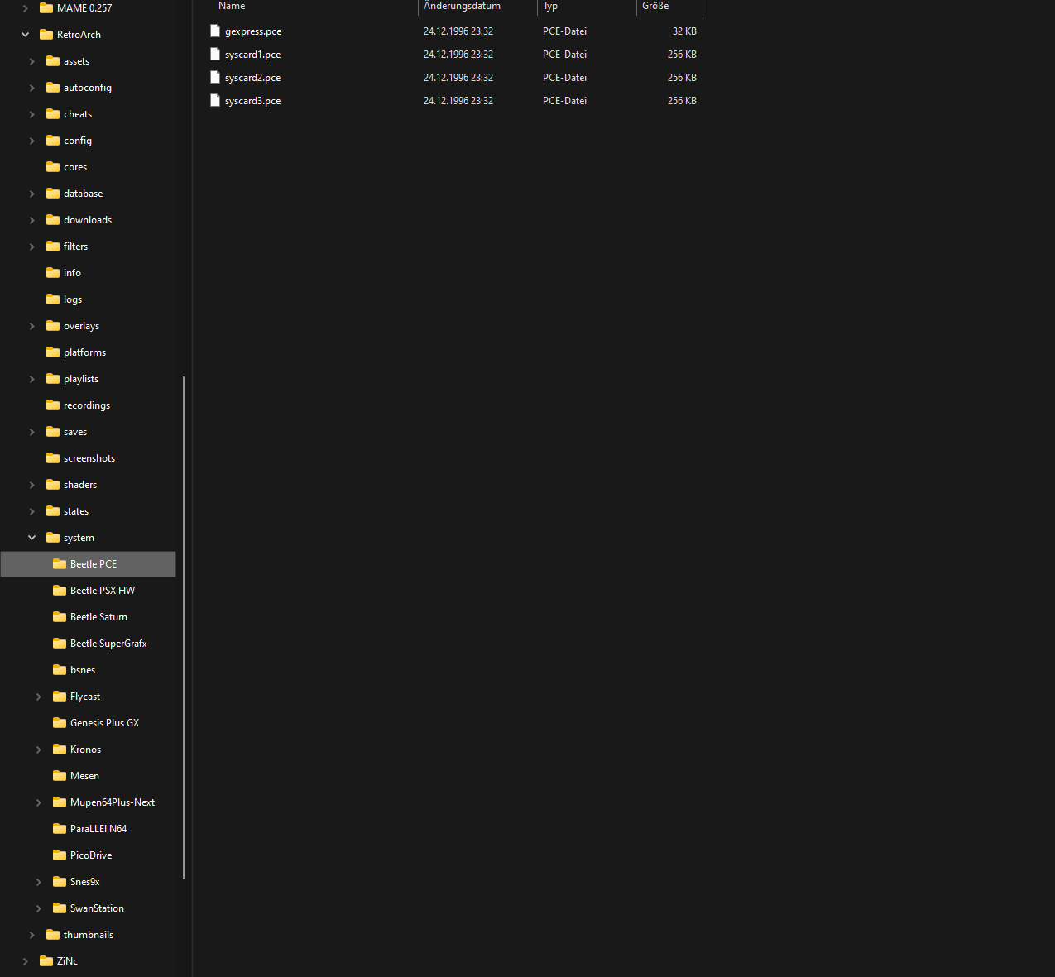
Task: Open the downloads folder in tree
Action: click(x=87, y=220)
